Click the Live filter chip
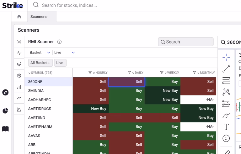This screenshot has height=154, width=241. point(60,63)
